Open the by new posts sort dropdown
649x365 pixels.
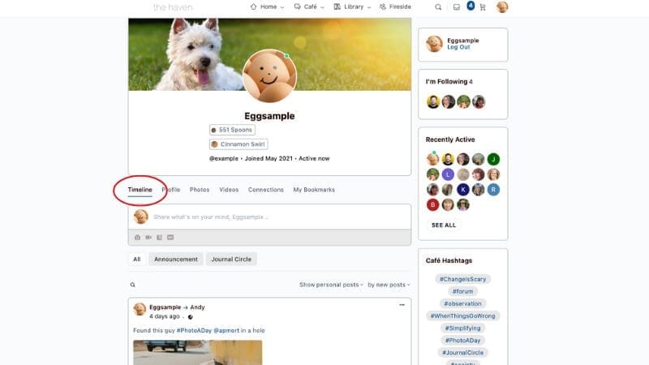(389, 285)
